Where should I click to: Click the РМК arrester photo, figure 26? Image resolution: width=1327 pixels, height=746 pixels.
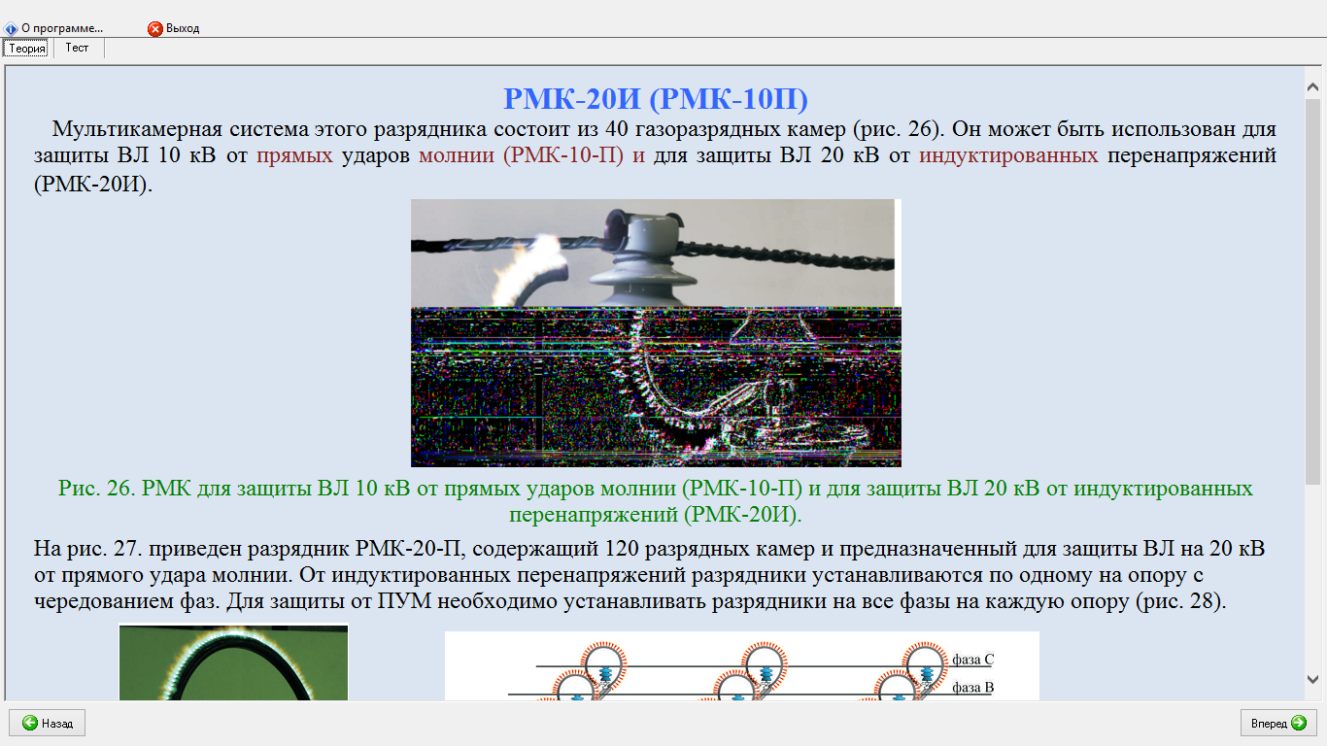[656, 333]
